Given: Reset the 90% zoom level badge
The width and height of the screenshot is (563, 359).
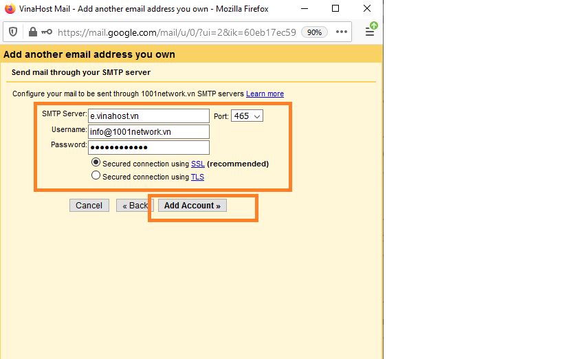Looking at the screenshot, I should (314, 32).
